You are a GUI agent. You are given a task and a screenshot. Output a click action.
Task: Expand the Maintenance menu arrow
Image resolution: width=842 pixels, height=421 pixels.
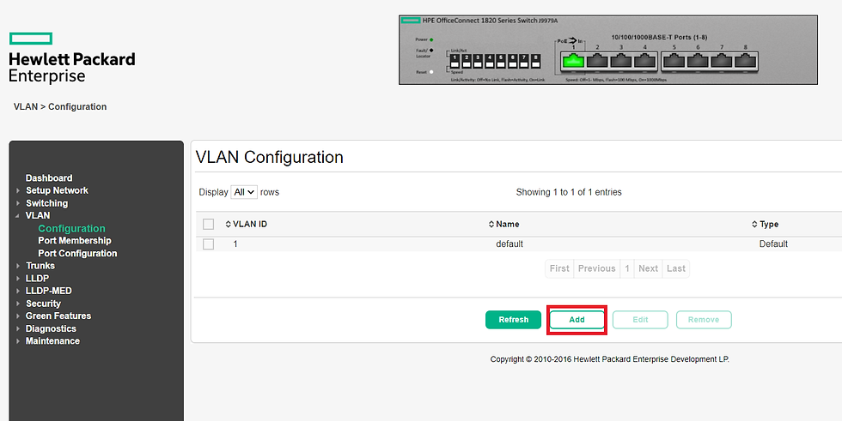pyautogui.click(x=18, y=341)
